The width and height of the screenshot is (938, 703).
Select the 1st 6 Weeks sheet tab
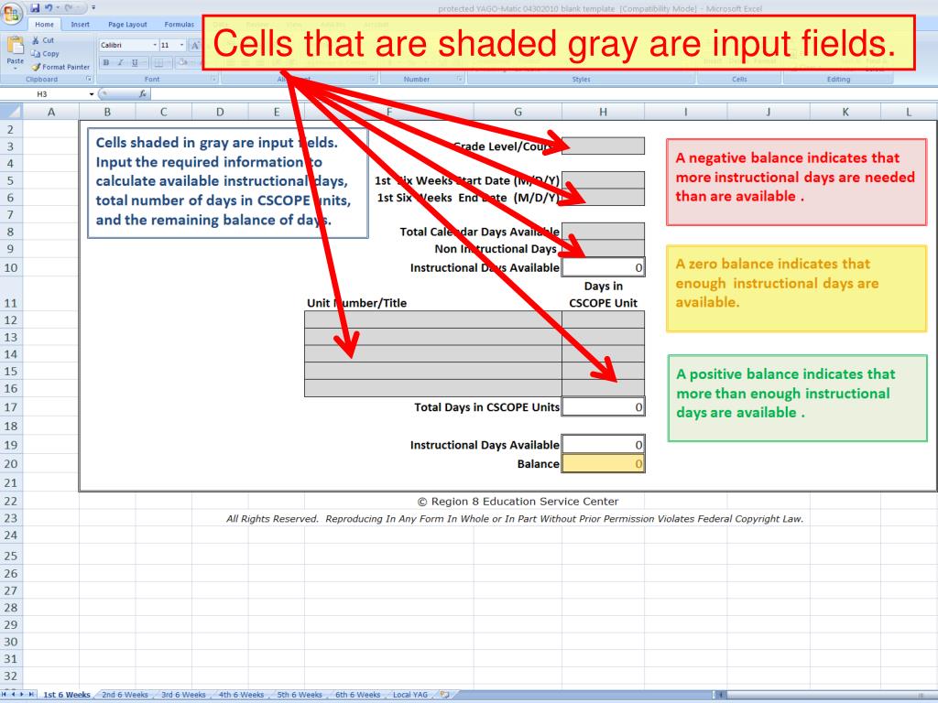pyautogui.click(x=66, y=695)
